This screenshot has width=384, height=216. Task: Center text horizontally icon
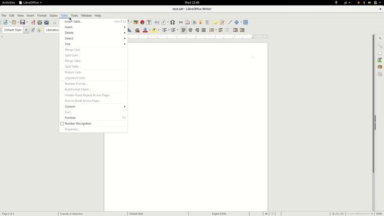190,30
